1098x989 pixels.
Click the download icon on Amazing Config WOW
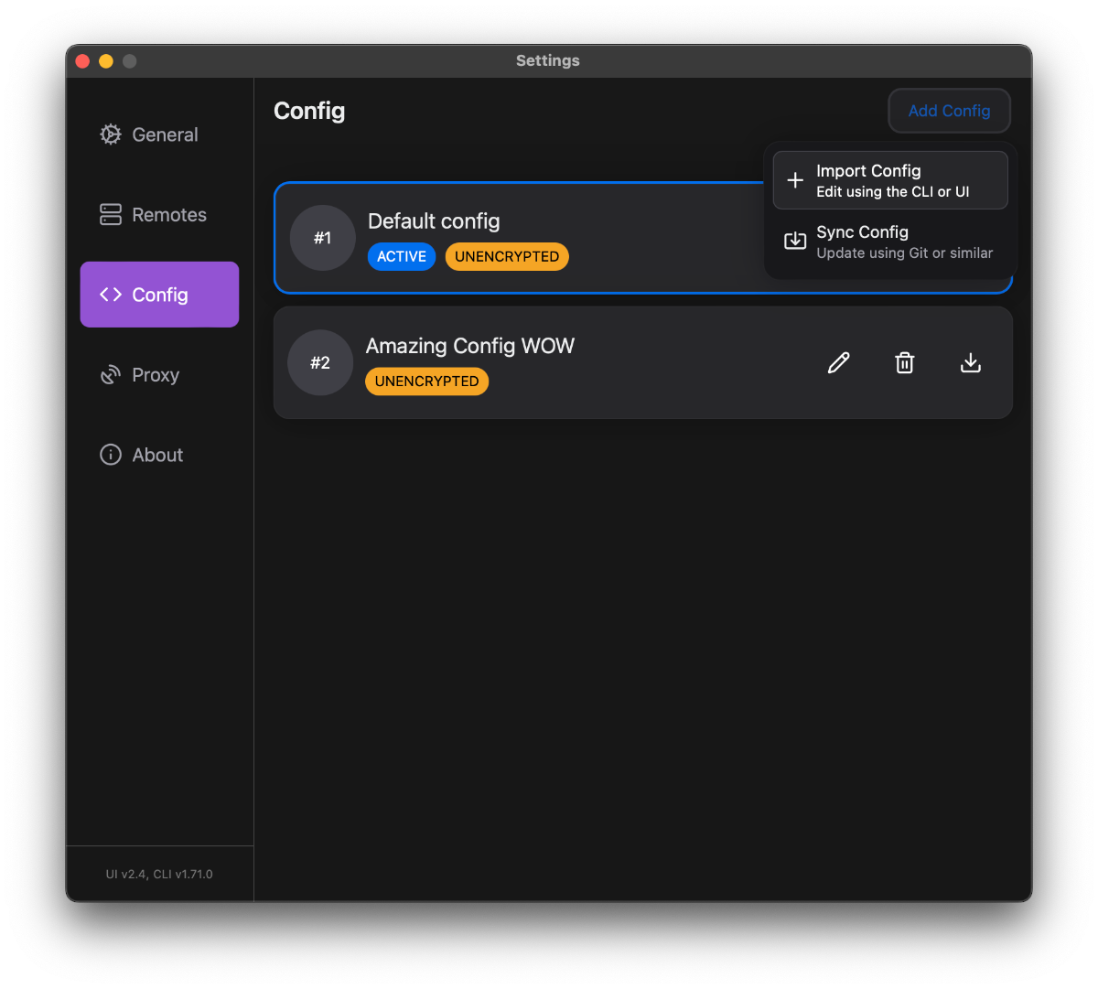[x=970, y=362]
